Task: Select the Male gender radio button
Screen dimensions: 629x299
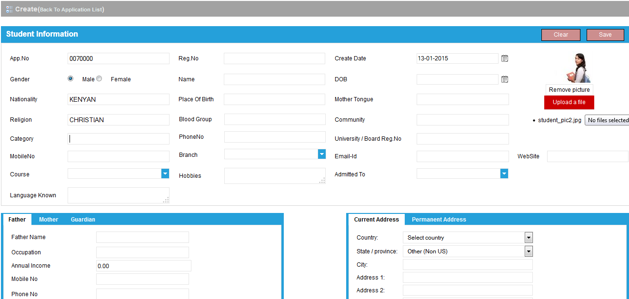Action: [x=70, y=79]
